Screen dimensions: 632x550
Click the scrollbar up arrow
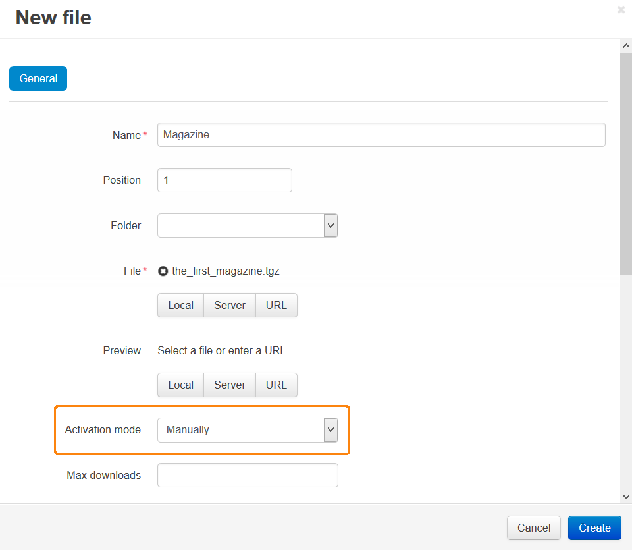click(x=626, y=46)
